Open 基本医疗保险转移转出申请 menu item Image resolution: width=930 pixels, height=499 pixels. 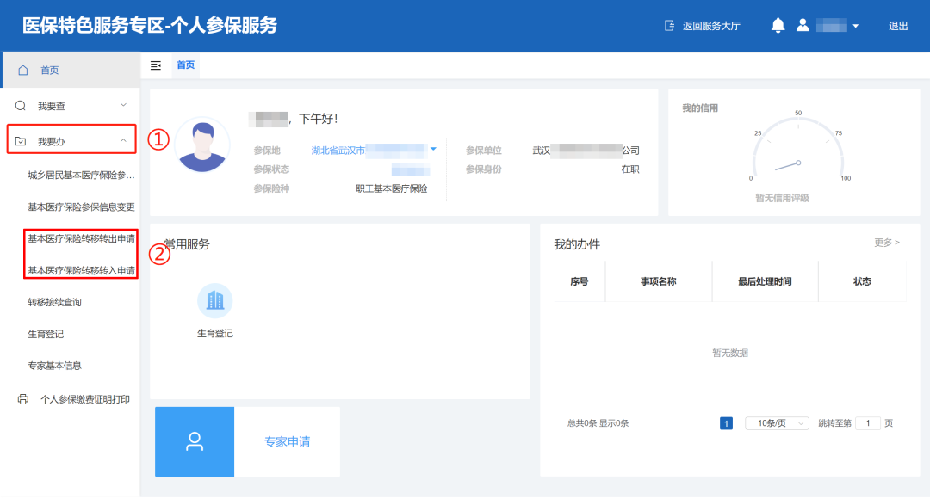(81, 238)
